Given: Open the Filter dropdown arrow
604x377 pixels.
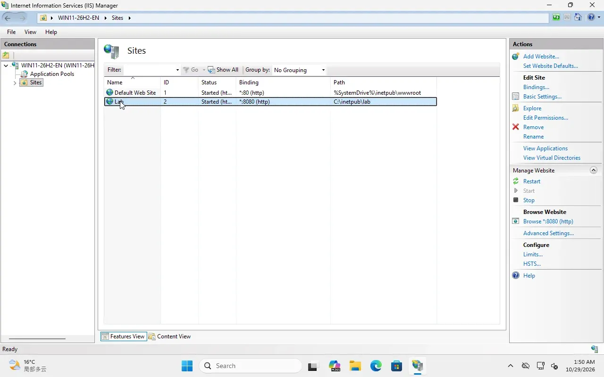Looking at the screenshot, I should coord(177,70).
